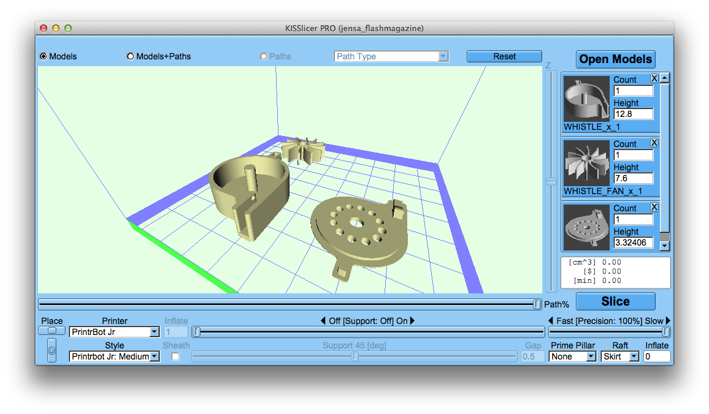Switch to Paths view mode

point(264,56)
